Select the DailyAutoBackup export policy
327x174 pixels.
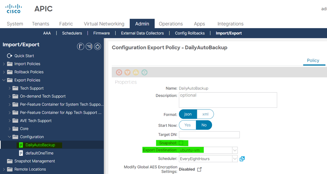click(x=40, y=145)
